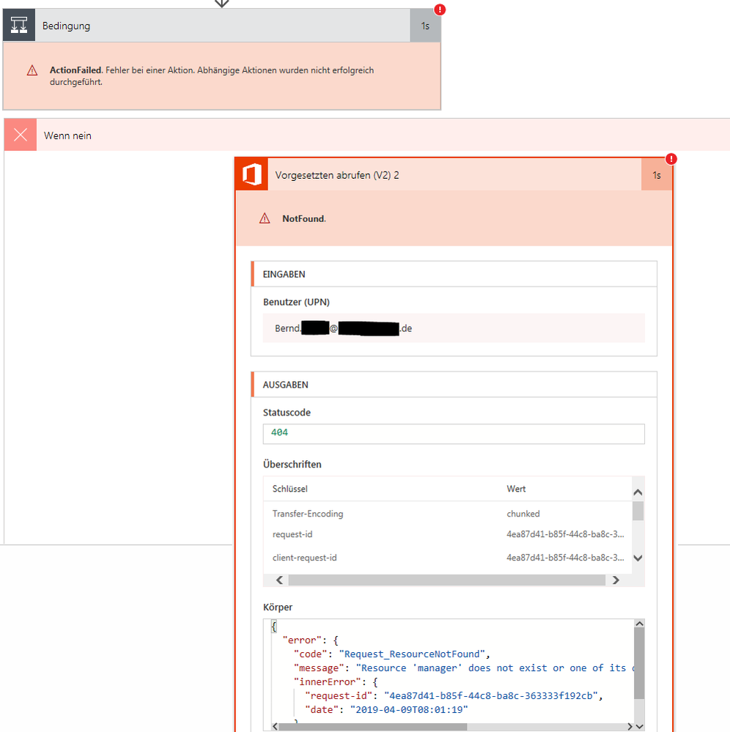Screen dimensions: 730x732
Task: Click the red error badge on Vorgesetzten abrufen
Action: tap(671, 159)
